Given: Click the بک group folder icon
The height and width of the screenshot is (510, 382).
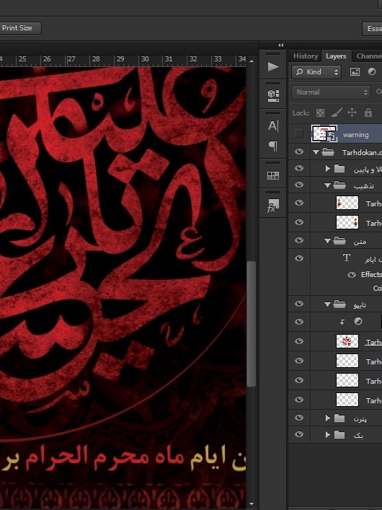Looking at the screenshot, I should (339, 434).
